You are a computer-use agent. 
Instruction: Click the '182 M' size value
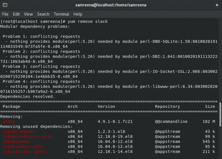pos(209,121)
